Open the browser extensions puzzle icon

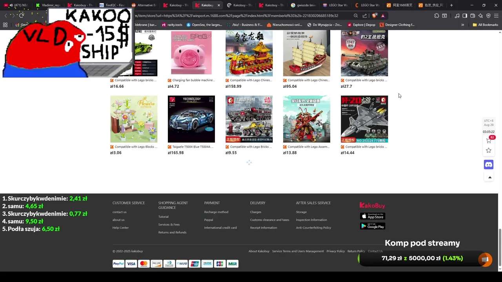tap(437, 16)
